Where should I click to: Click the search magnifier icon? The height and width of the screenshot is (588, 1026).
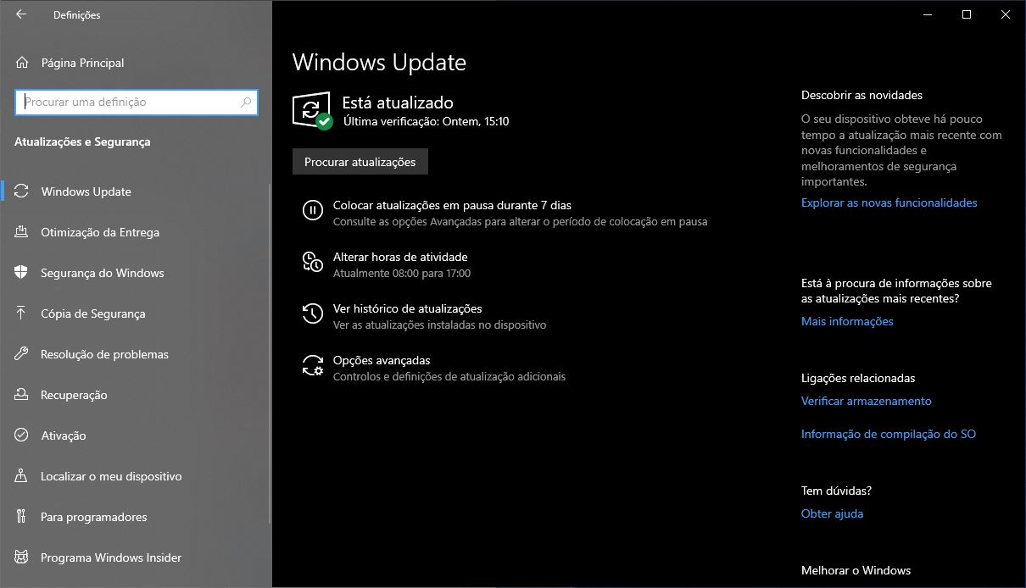pyautogui.click(x=246, y=103)
